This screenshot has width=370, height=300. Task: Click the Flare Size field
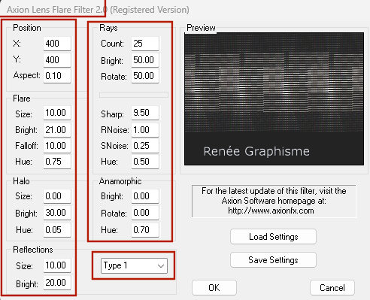(x=57, y=113)
